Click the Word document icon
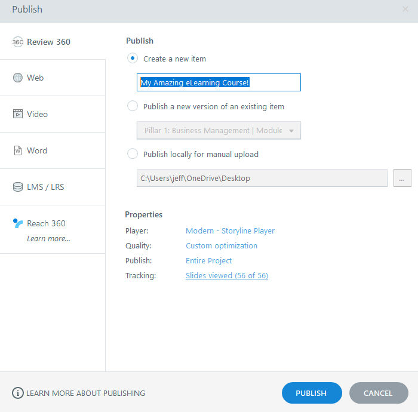The width and height of the screenshot is (418, 412). 18,150
